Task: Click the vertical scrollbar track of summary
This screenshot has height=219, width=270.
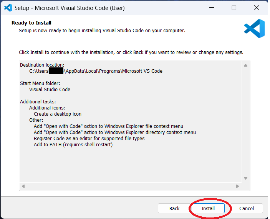Action: [246, 123]
